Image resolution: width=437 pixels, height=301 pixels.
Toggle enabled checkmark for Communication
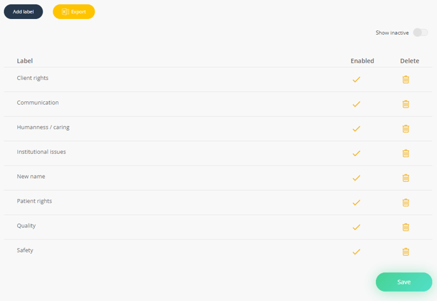pyautogui.click(x=356, y=104)
